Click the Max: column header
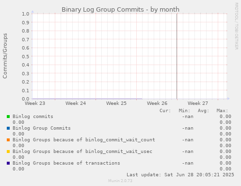The height and width of the screenshot is (186, 241). coord(222,111)
